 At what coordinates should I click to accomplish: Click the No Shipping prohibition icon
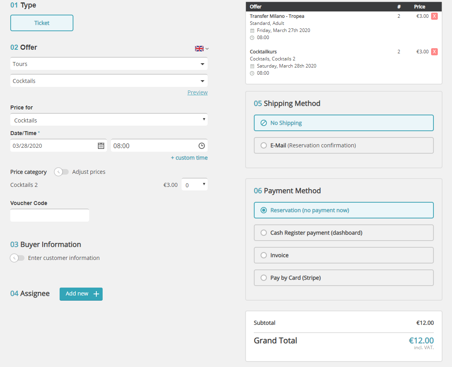[264, 123]
